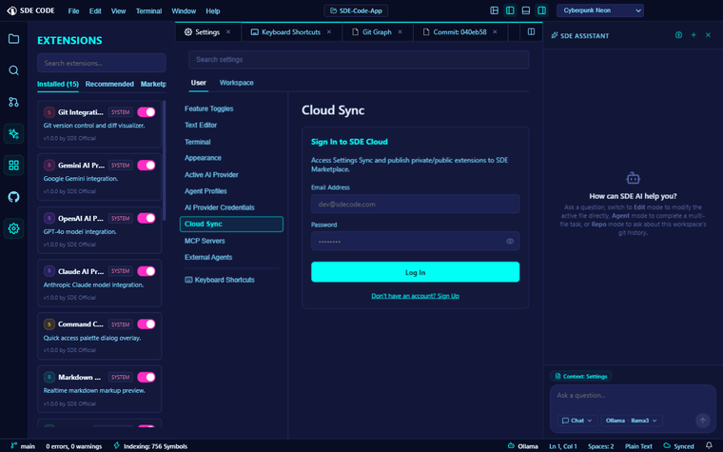This screenshot has height=452, width=723.
Task: Close the Commit: 040eb58 tab
Action: click(x=496, y=31)
